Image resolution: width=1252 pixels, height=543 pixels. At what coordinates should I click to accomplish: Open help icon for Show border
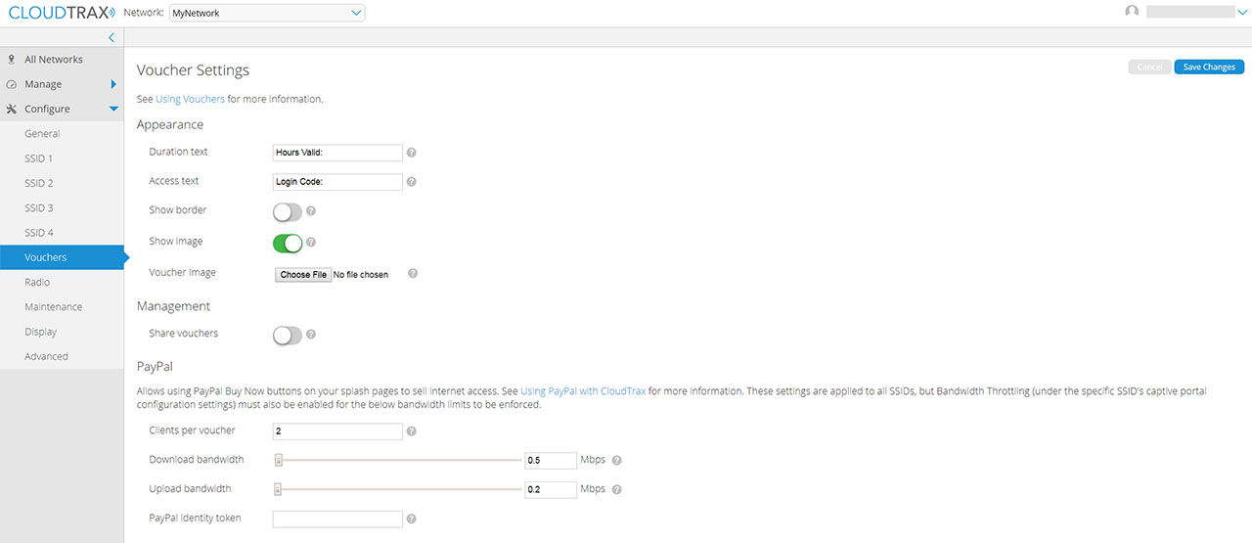point(311,210)
